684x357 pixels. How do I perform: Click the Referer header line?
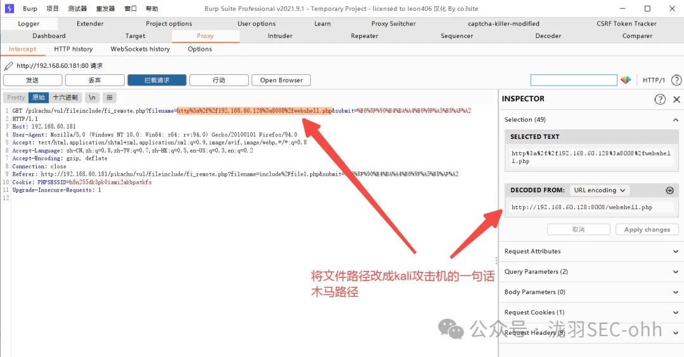[x=235, y=174]
